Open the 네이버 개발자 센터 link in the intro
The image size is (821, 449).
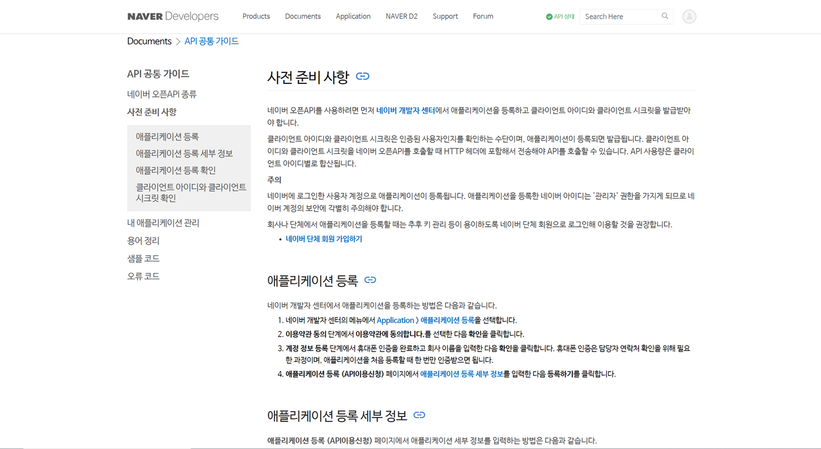[406, 110]
